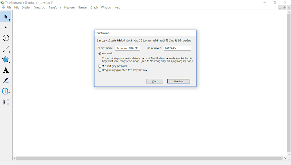The image size is (291, 165).
Task: Open the Number menu
Action: coord(83,7)
